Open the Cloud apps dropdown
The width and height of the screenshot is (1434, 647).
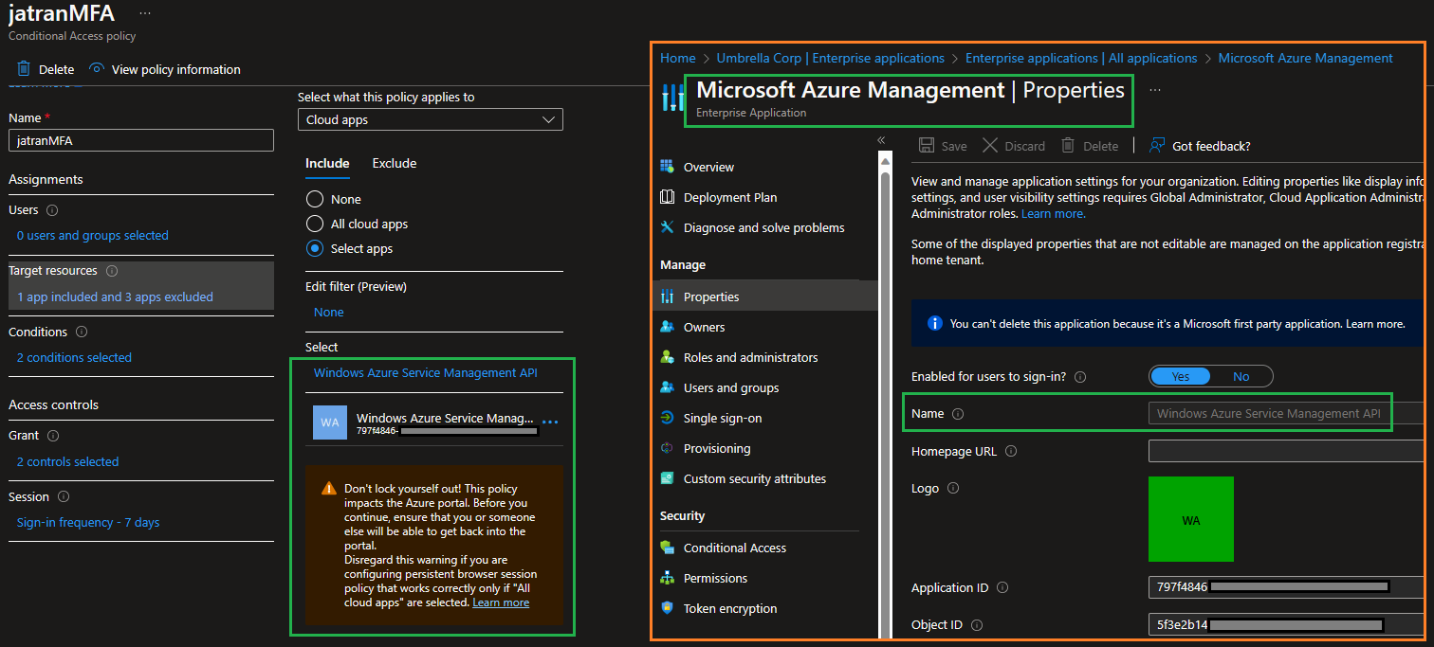(431, 119)
